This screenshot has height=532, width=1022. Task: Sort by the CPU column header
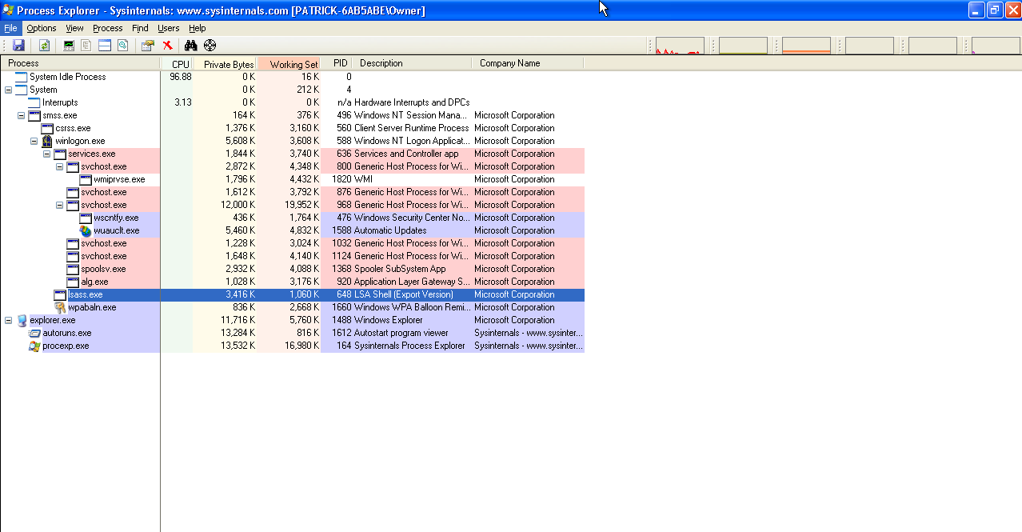coord(177,63)
